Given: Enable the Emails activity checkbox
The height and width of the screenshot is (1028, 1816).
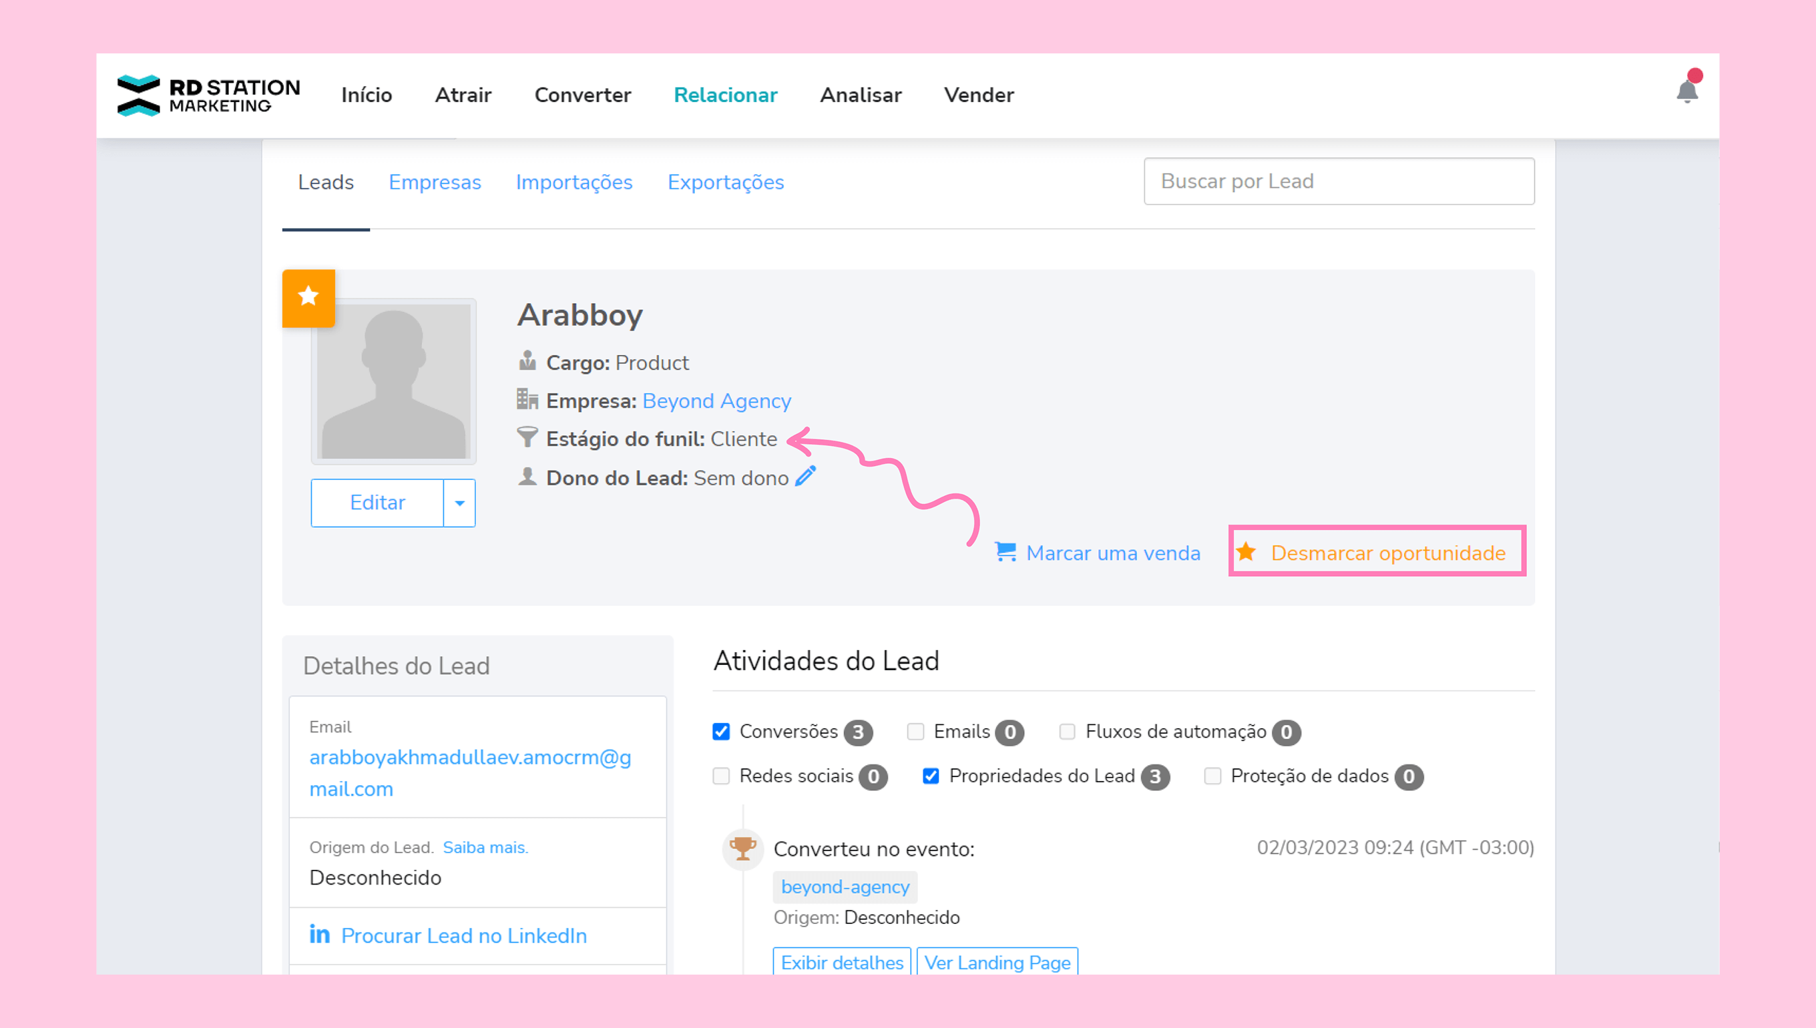Looking at the screenshot, I should coord(915,732).
